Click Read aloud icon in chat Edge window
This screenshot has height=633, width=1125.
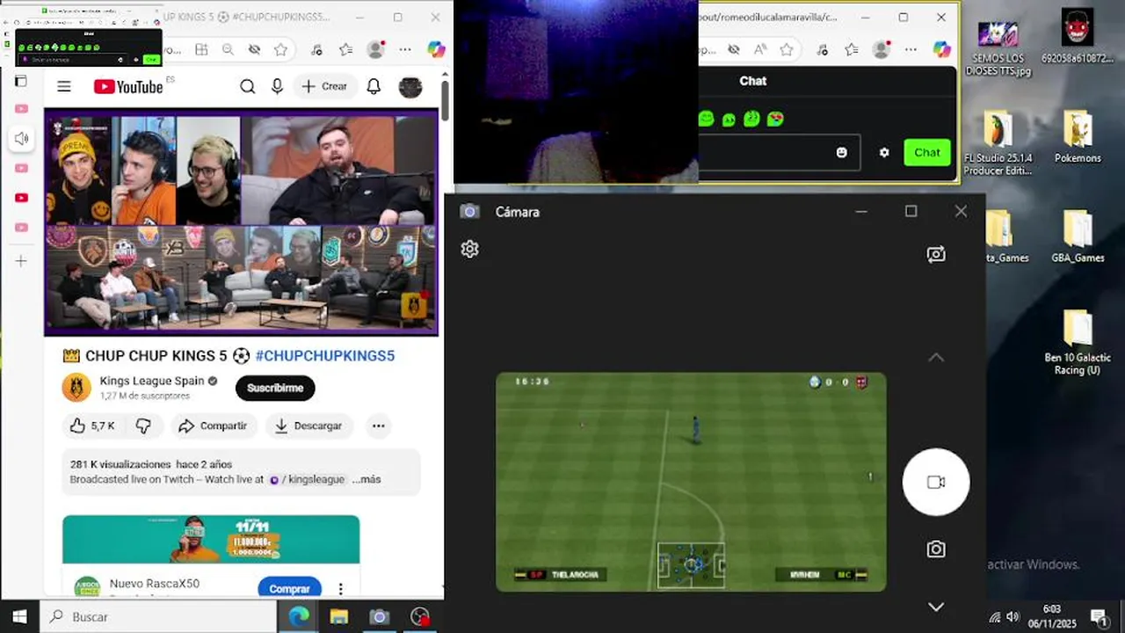point(760,50)
